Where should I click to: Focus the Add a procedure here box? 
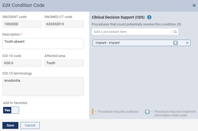pyautogui.click(x=132, y=32)
